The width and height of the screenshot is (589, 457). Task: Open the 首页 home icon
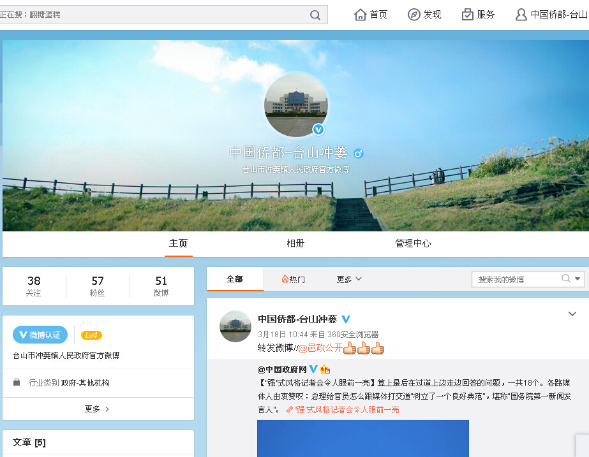point(361,15)
